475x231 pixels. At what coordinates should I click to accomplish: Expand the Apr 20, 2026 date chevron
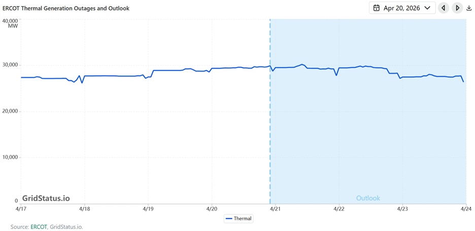[427, 8]
